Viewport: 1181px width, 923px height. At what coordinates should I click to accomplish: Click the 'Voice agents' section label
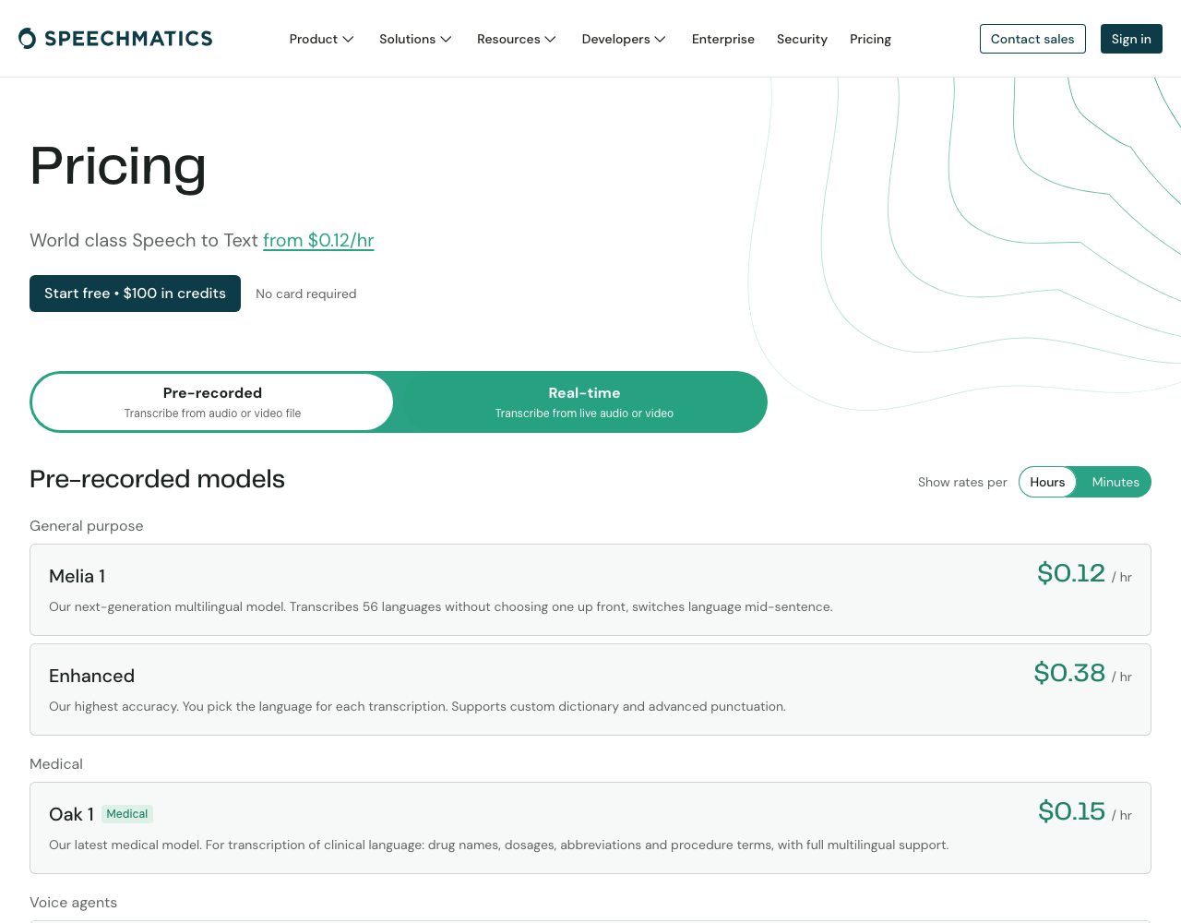pos(74,903)
